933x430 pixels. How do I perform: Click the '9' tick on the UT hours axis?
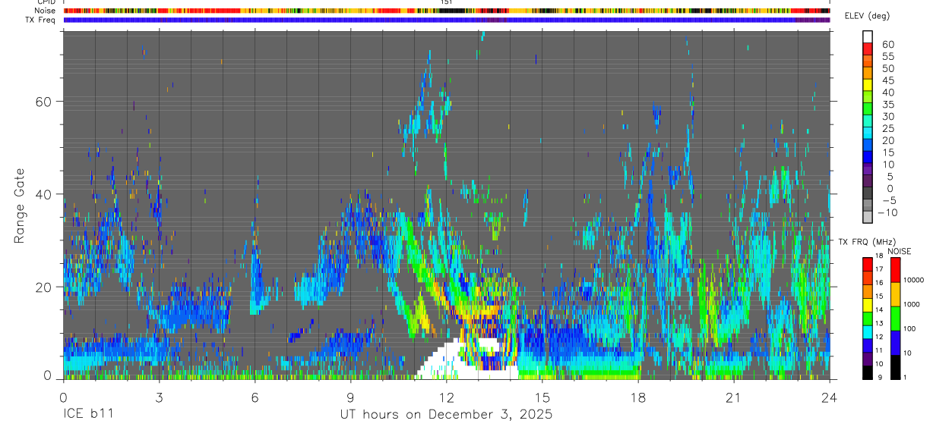[350, 397]
